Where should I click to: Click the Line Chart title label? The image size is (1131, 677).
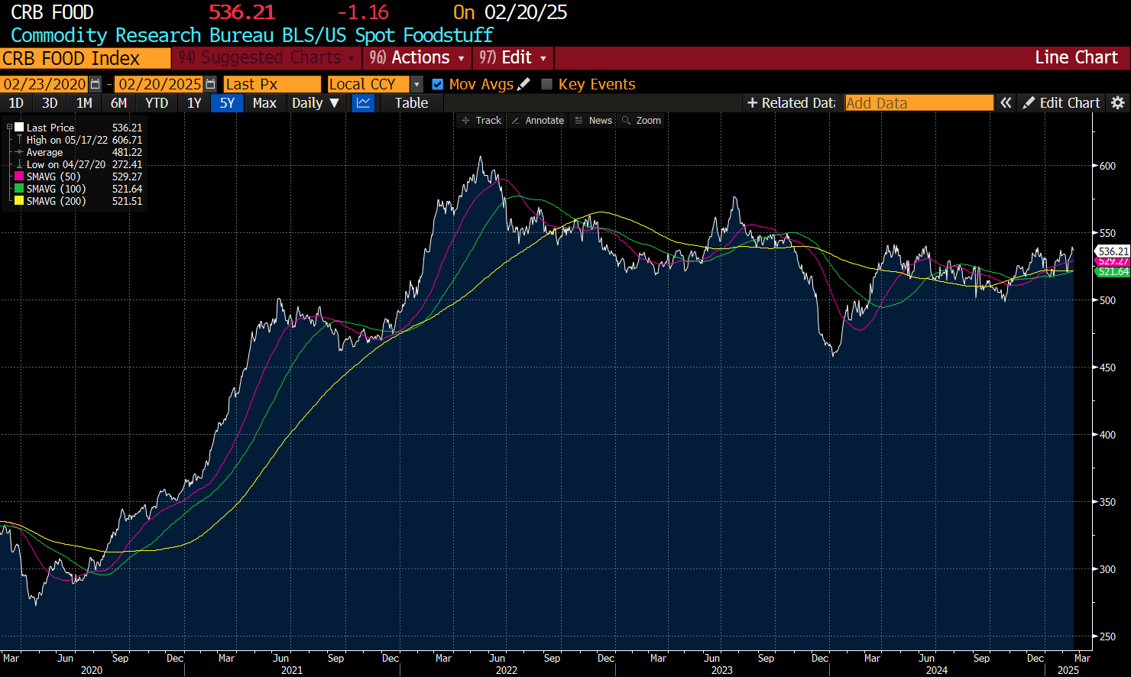1076,58
